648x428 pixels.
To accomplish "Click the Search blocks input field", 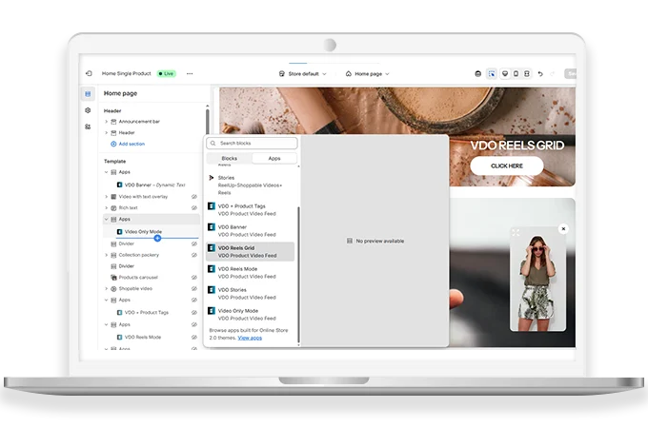I will [x=253, y=143].
